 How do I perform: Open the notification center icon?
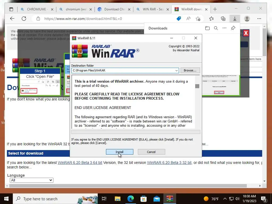(x=264, y=199)
